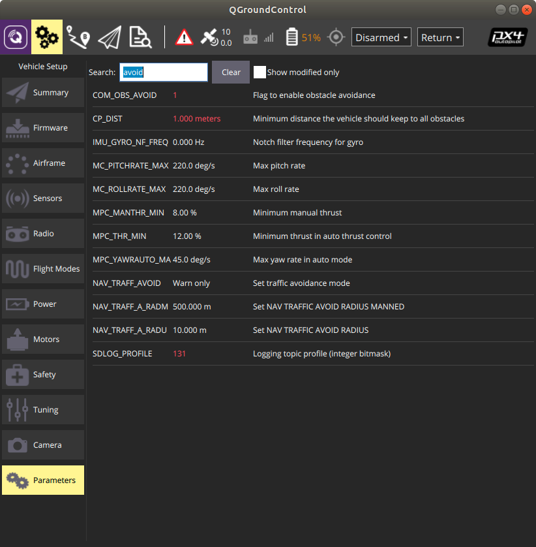Screen dimensions: 536x547
Task: Maximize the QGroundControl window
Action: pyautogui.click(x=514, y=10)
